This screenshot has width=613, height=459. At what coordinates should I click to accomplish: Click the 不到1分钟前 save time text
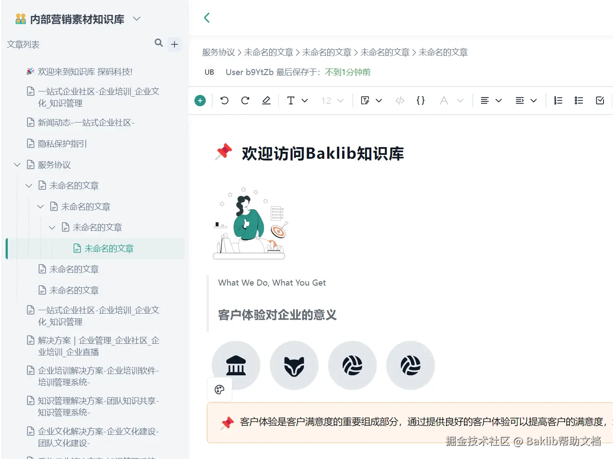pos(348,72)
